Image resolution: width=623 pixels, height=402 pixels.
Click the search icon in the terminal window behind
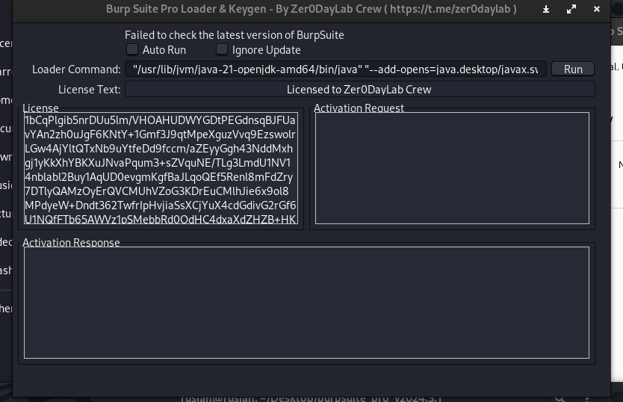click(560, 399)
